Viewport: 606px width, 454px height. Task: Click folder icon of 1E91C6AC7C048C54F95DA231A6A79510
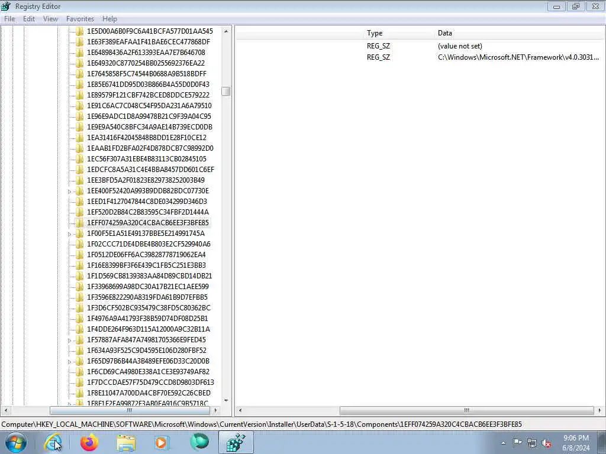pyautogui.click(x=80, y=105)
